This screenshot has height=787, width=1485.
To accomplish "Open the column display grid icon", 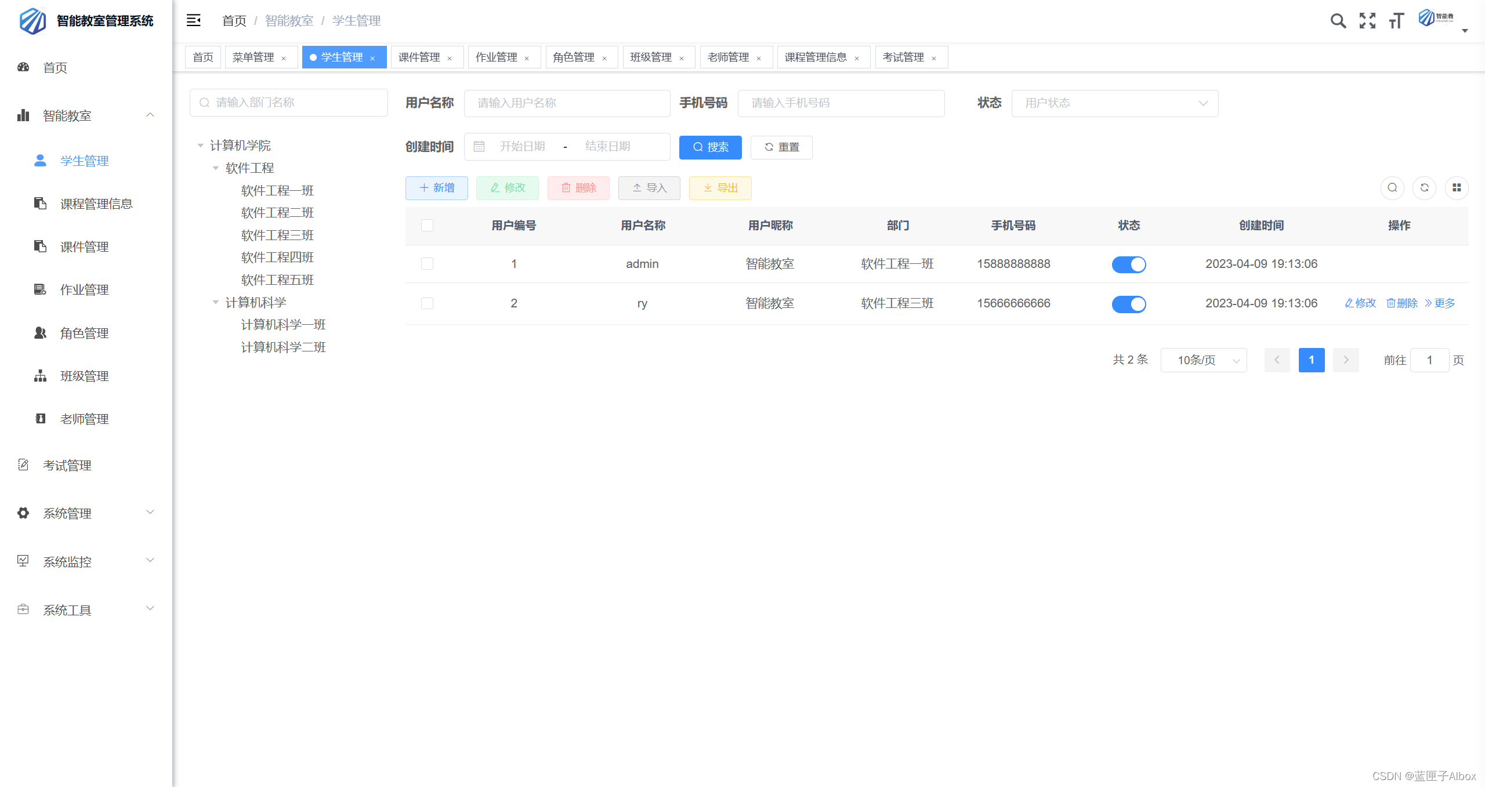I will pos(1456,188).
